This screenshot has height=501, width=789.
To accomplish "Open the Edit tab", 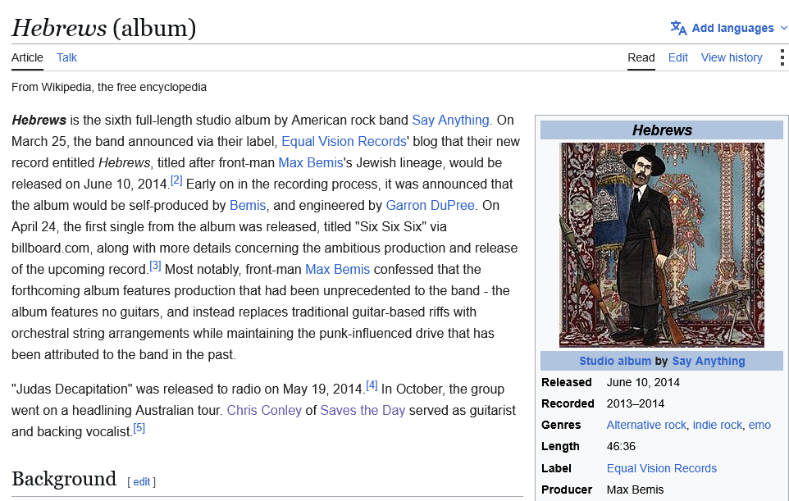I will (x=677, y=57).
